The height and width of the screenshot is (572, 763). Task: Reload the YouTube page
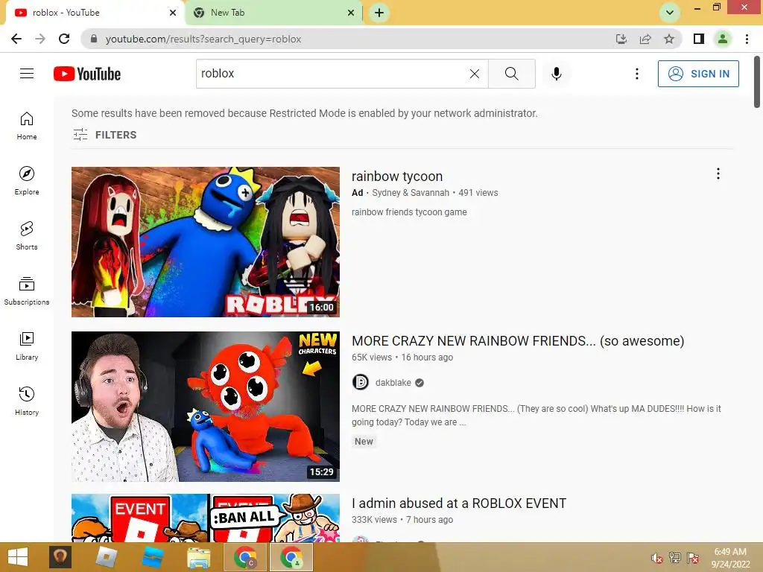64,39
